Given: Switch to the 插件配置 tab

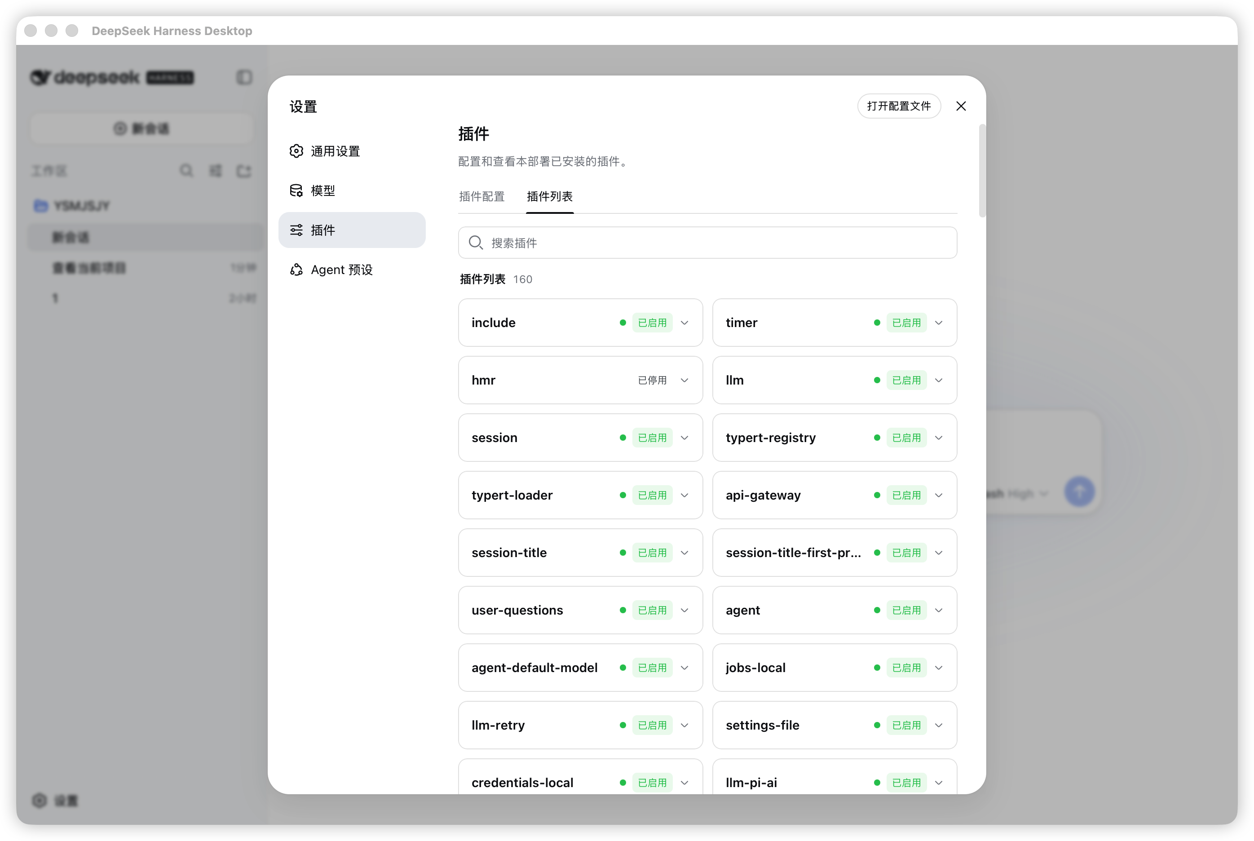Looking at the screenshot, I should coord(481,196).
